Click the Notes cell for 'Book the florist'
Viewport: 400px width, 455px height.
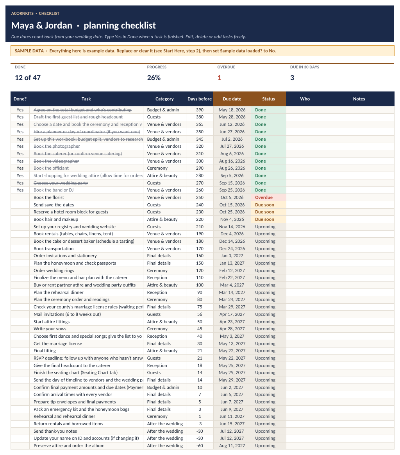point(359,197)
